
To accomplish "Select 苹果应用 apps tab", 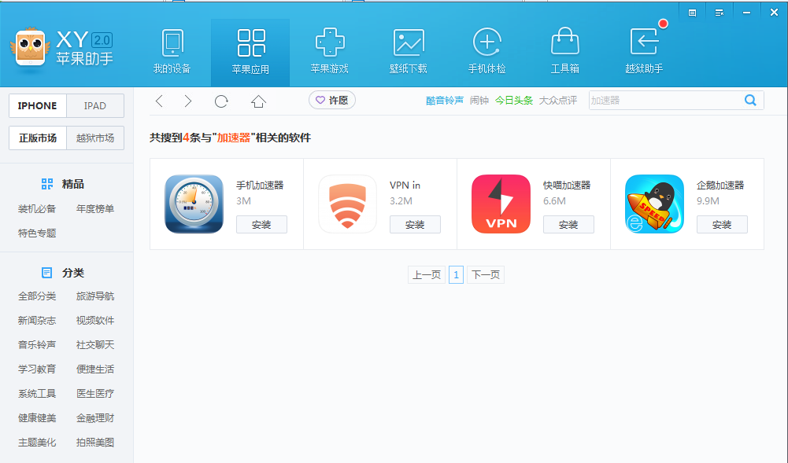I will point(250,52).
